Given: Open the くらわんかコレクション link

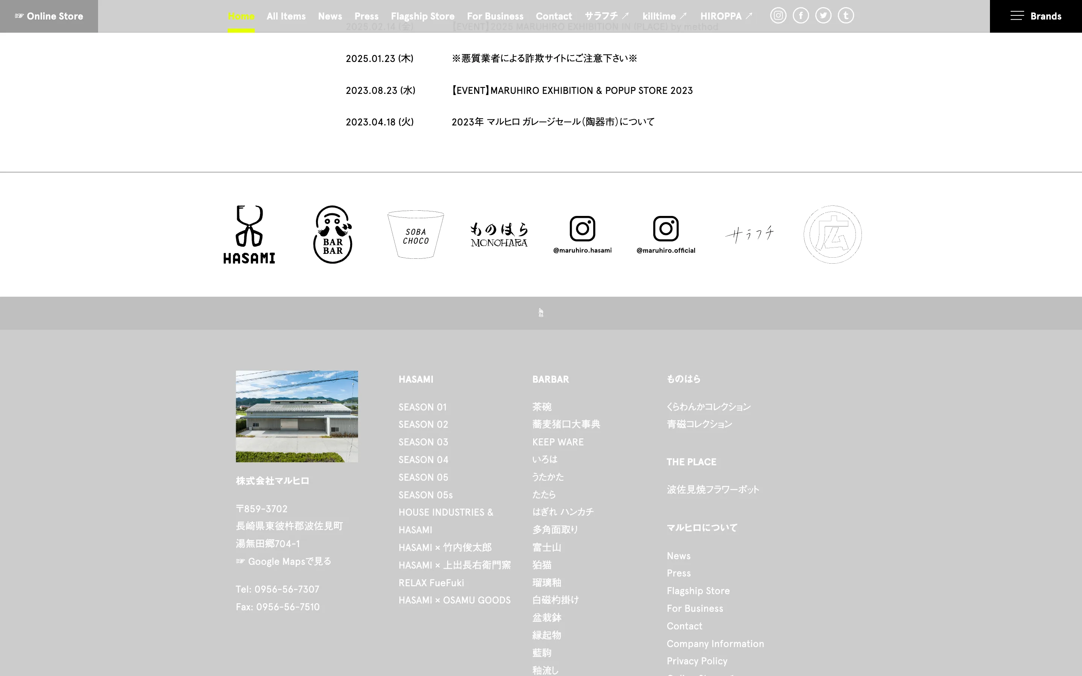Looking at the screenshot, I should coord(709,407).
